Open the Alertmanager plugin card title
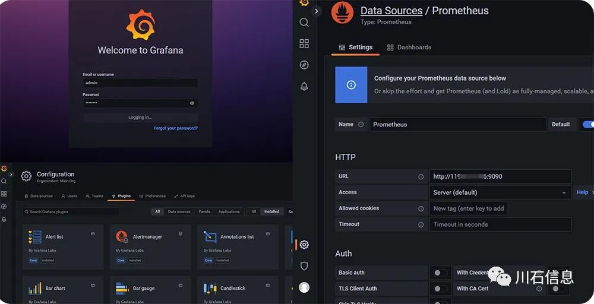Viewport: 594px width, 304px height. tap(147, 237)
